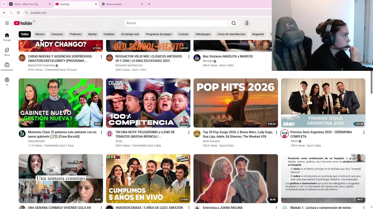Open Shorts from the sidebar

[x=7, y=52]
